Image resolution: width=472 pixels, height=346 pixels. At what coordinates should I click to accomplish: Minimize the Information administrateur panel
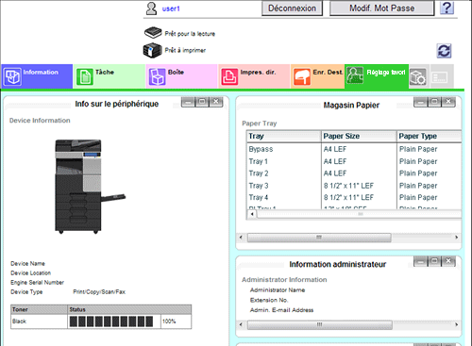click(421, 261)
